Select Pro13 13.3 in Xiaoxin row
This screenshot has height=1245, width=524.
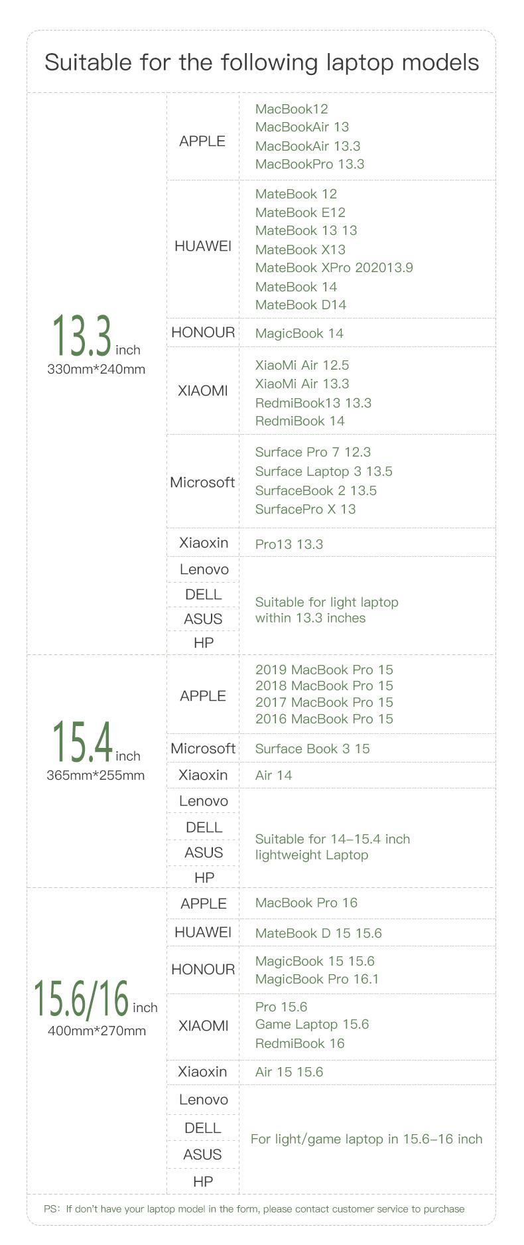[289, 544]
